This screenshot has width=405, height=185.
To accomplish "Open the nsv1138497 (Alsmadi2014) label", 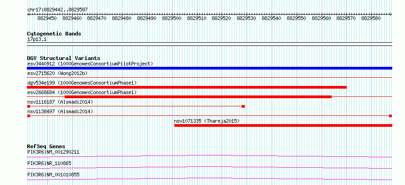I will click(x=60, y=111).
